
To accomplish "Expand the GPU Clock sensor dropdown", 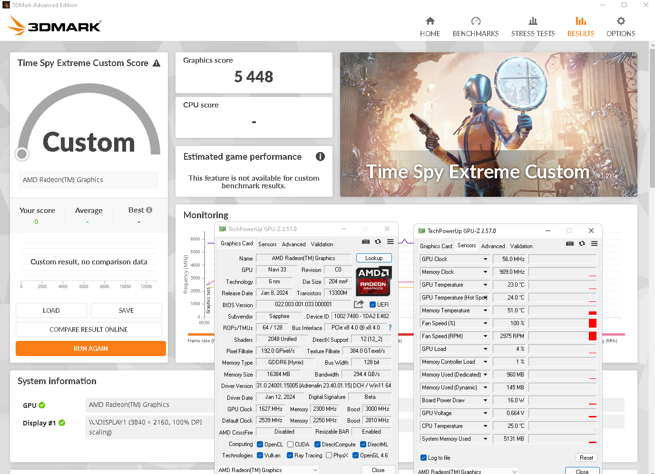I will [485, 259].
